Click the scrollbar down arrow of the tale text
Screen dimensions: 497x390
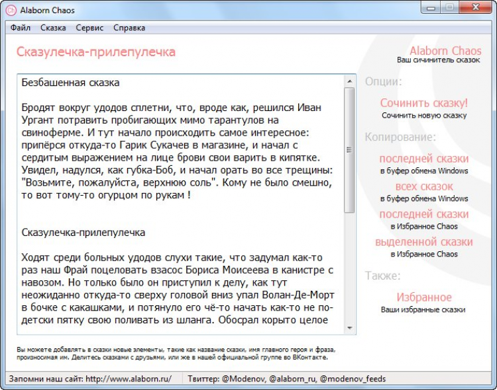point(349,328)
